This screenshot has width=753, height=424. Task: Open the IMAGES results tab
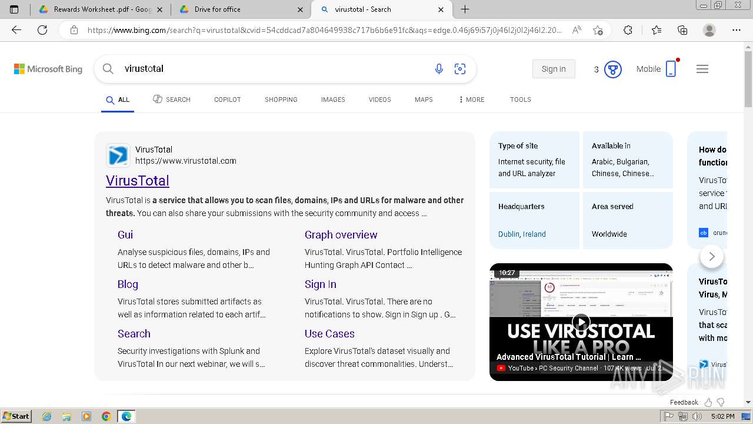click(x=333, y=100)
